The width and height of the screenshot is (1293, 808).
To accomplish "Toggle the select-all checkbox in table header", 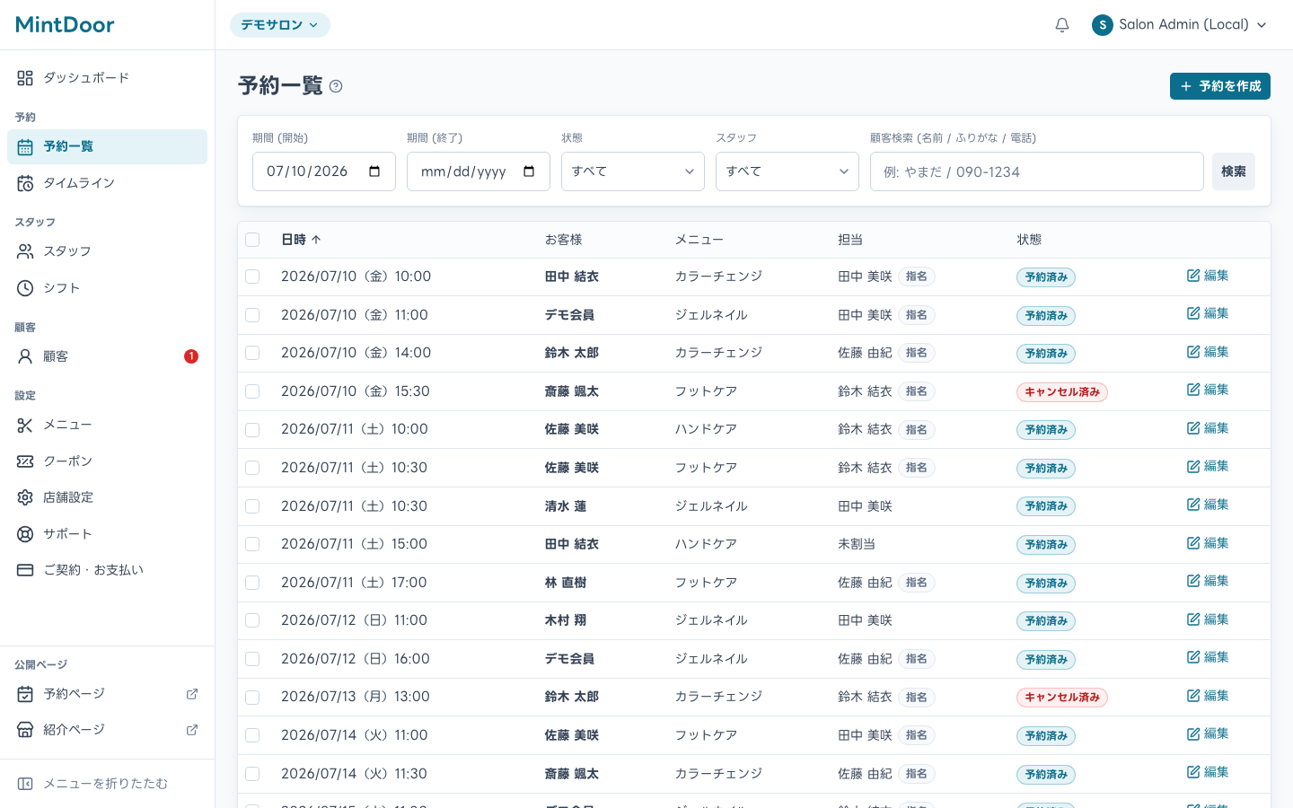I will click(x=252, y=240).
